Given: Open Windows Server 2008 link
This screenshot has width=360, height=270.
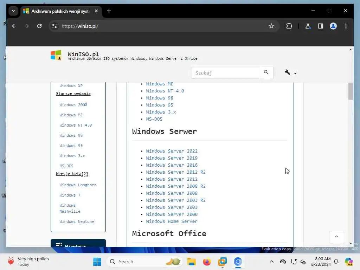Looking at the screenshot, I should (172, 193).
